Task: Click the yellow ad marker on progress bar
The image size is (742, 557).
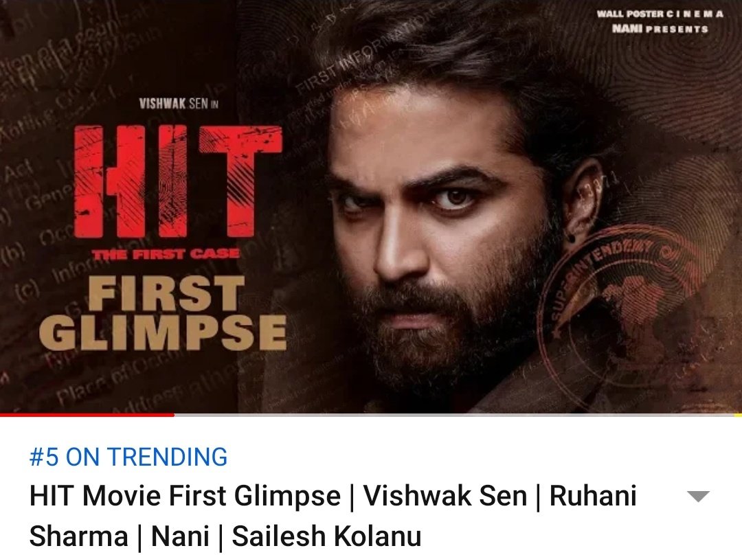Action: (738, 415)
